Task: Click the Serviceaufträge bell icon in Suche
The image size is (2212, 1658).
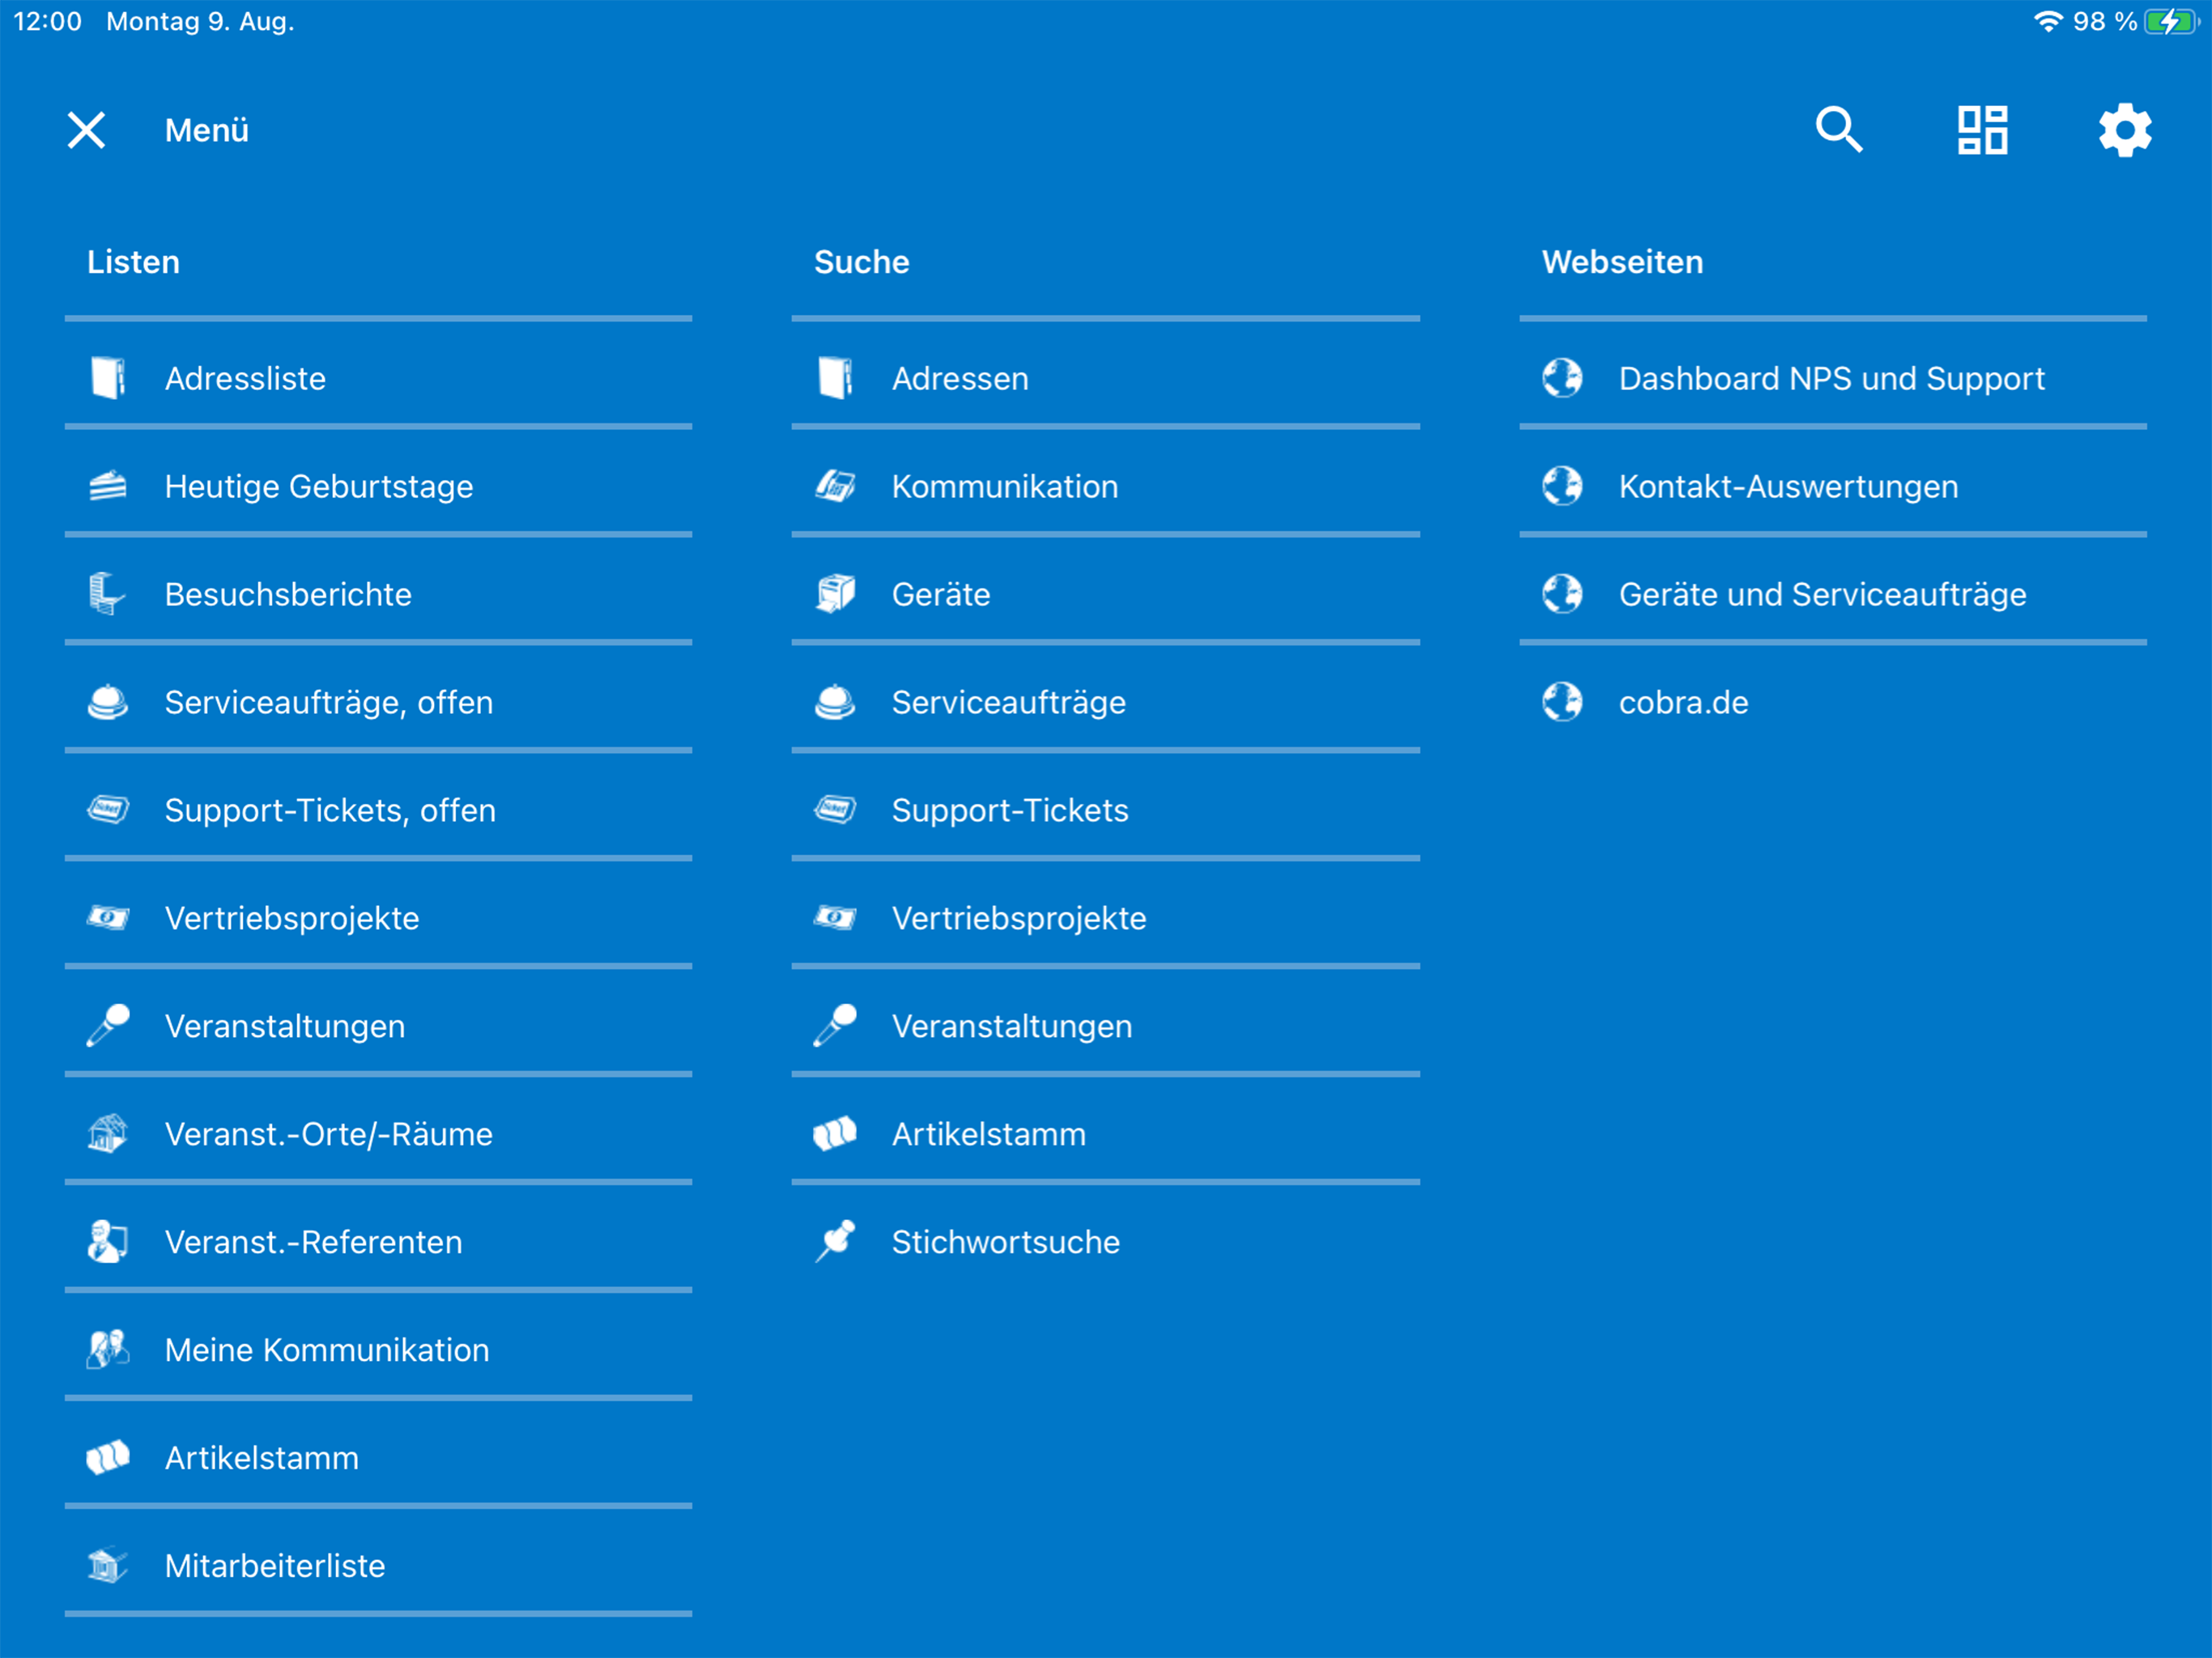Action: click(835, 702)
